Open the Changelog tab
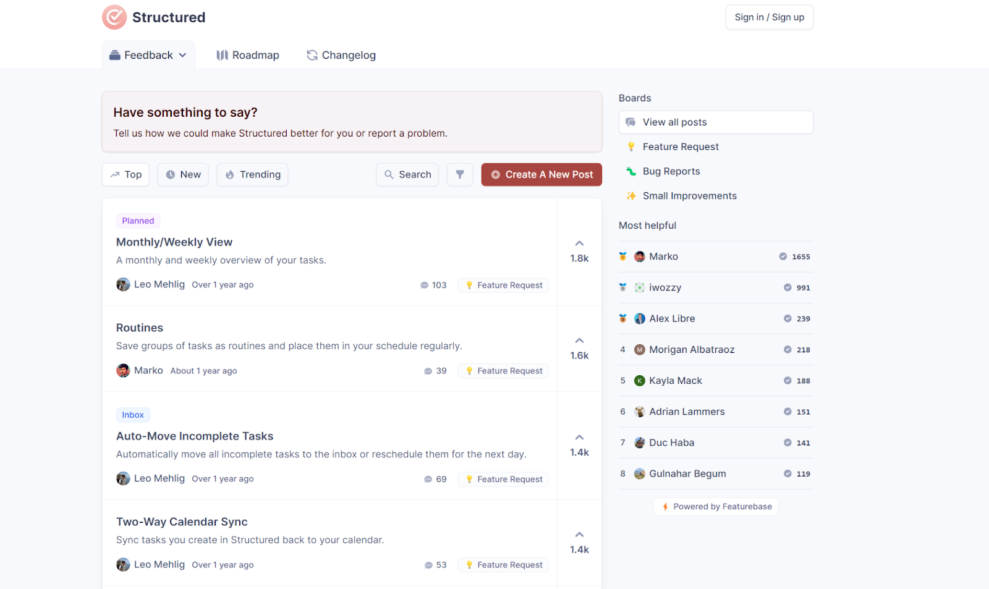989x589 pixels. tap(341, 55)
